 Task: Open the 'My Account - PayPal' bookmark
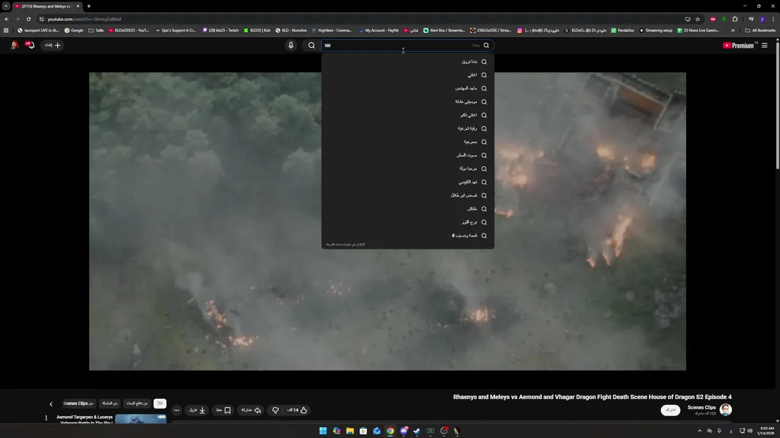pyautogui.click(x=378, y=30)
